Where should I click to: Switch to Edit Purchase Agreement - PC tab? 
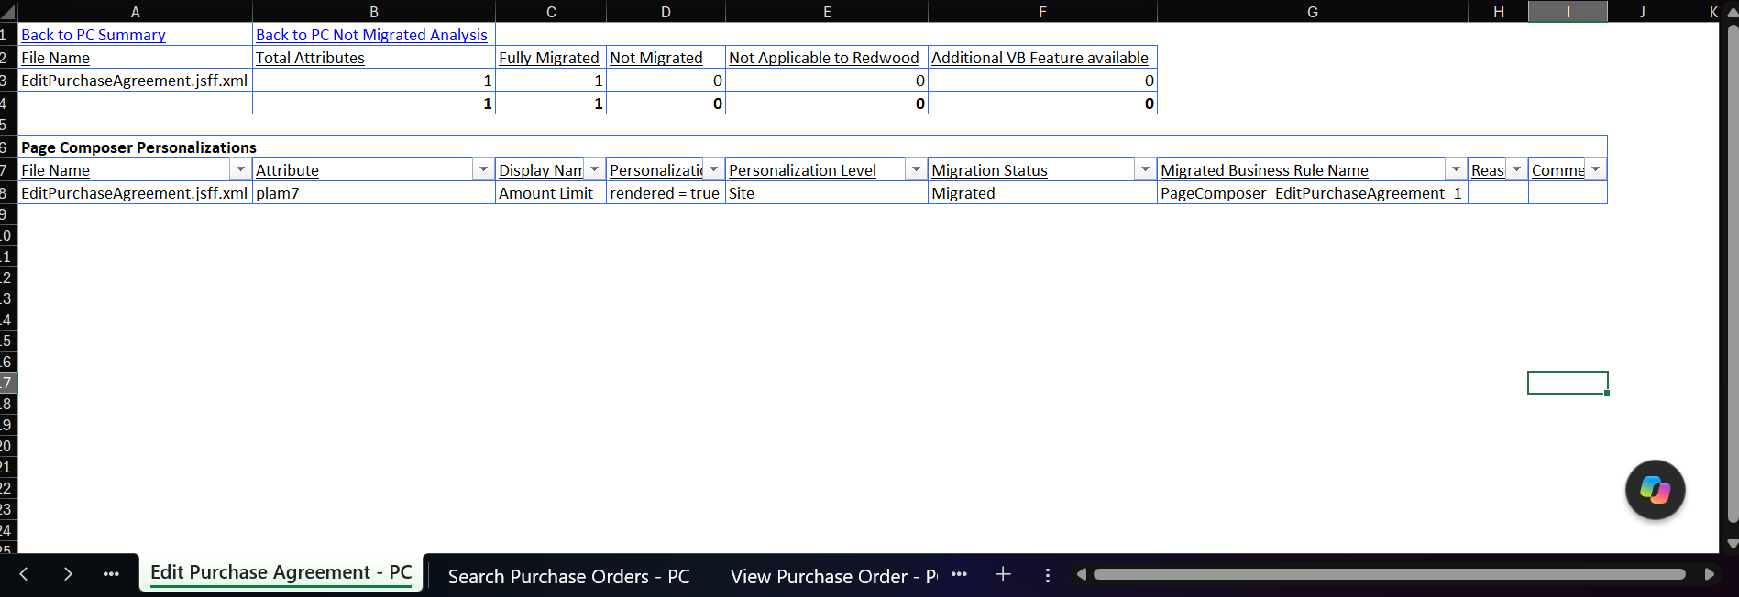pyautogui.click(x=281, y=573)
